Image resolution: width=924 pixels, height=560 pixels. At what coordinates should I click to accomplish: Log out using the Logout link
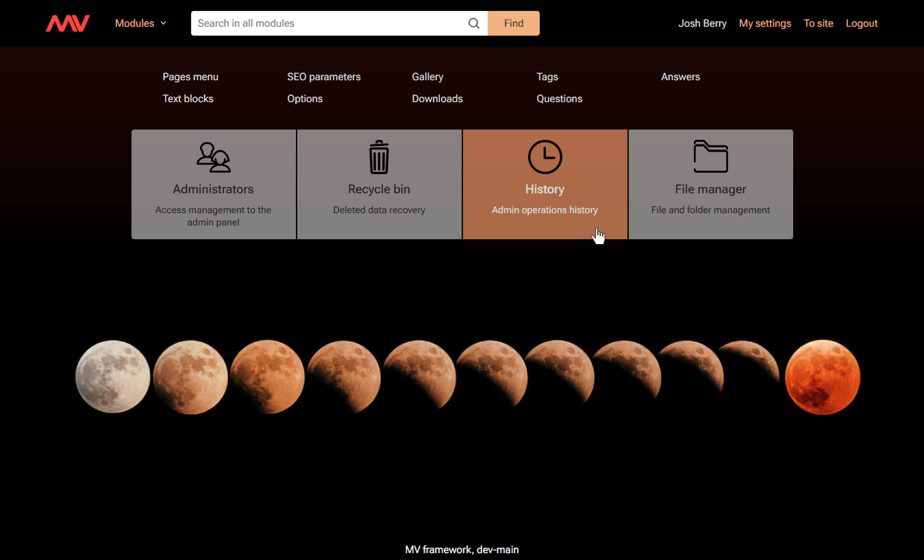[861, 23]
